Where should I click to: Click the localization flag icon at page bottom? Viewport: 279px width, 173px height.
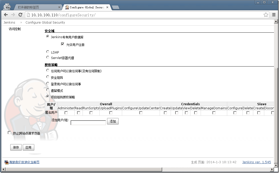coord(7,162)
